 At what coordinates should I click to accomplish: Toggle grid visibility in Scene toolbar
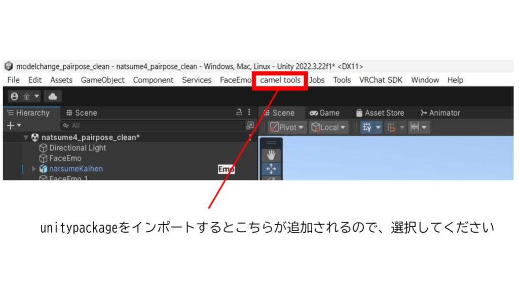(367, 127)
